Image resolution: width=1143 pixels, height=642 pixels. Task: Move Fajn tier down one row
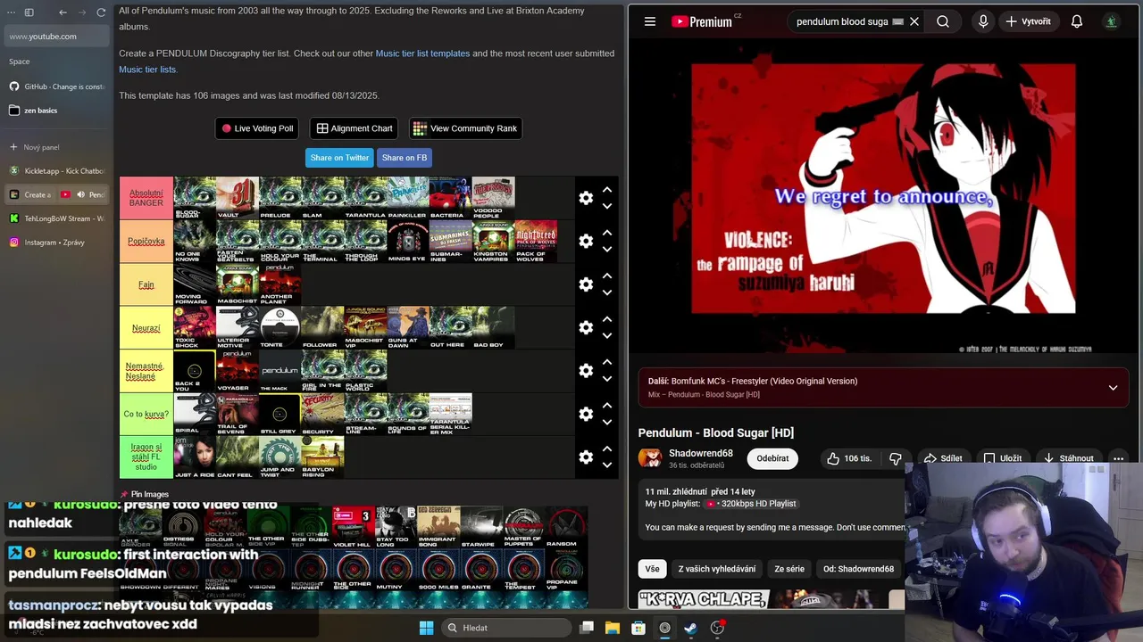[607, 292]
